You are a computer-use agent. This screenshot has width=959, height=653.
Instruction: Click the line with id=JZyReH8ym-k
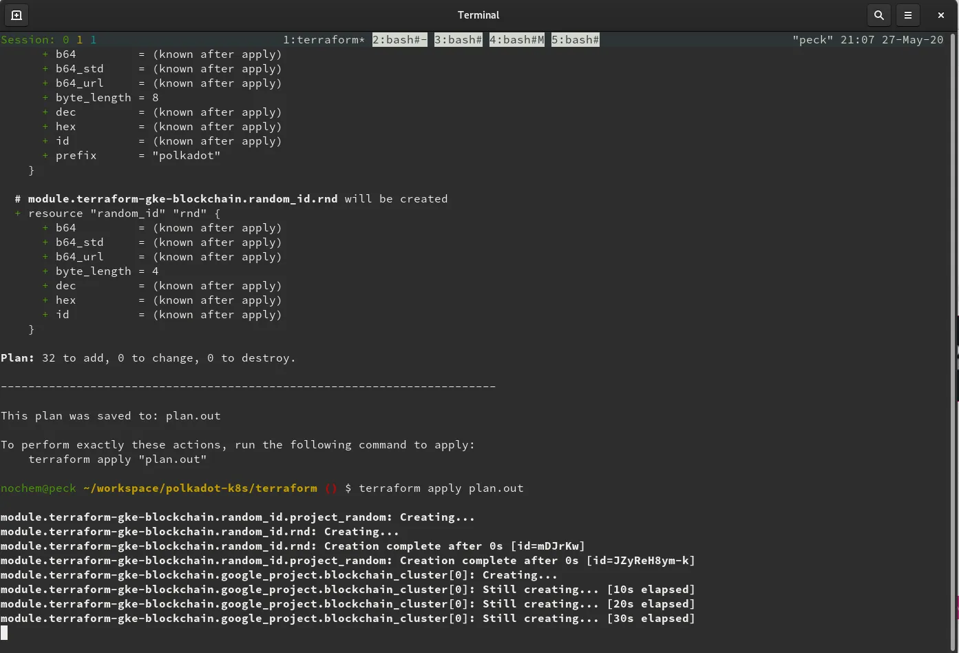(x=348, y=561)
